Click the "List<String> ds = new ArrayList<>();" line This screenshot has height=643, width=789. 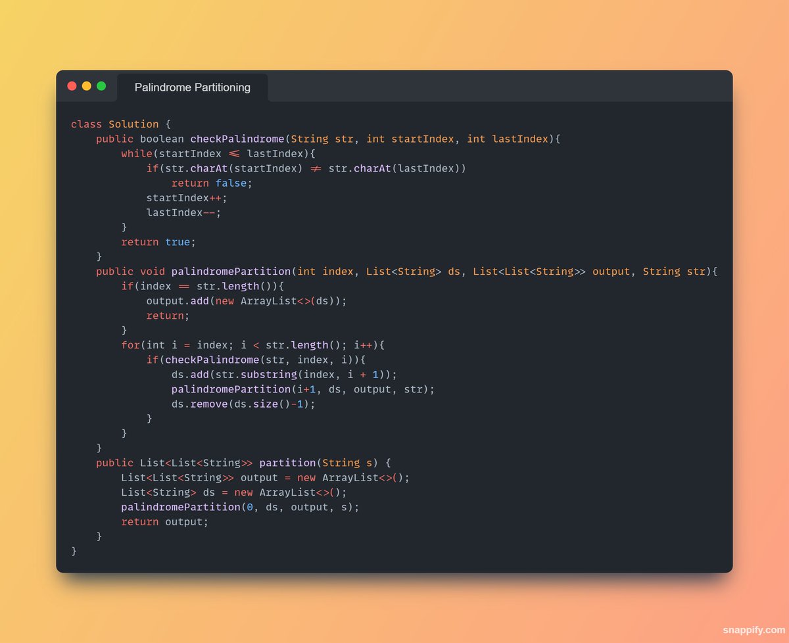click(x=234, y=492)
